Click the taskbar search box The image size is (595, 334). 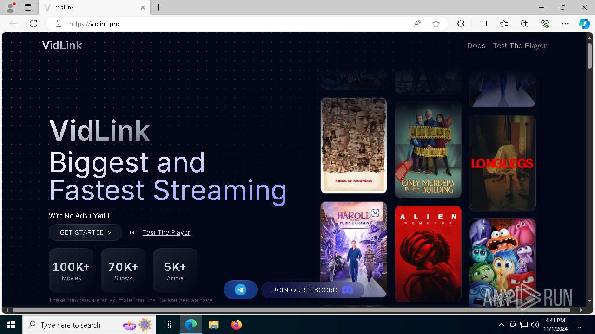click(x=90, y=325)
